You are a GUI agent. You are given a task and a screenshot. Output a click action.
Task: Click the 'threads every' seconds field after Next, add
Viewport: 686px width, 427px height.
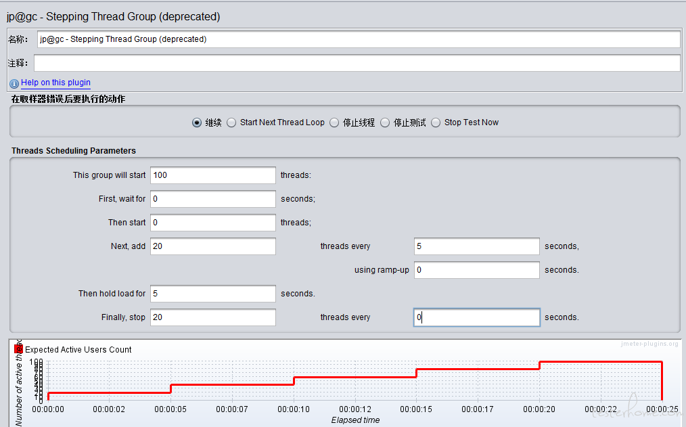[x=476, y=246]
